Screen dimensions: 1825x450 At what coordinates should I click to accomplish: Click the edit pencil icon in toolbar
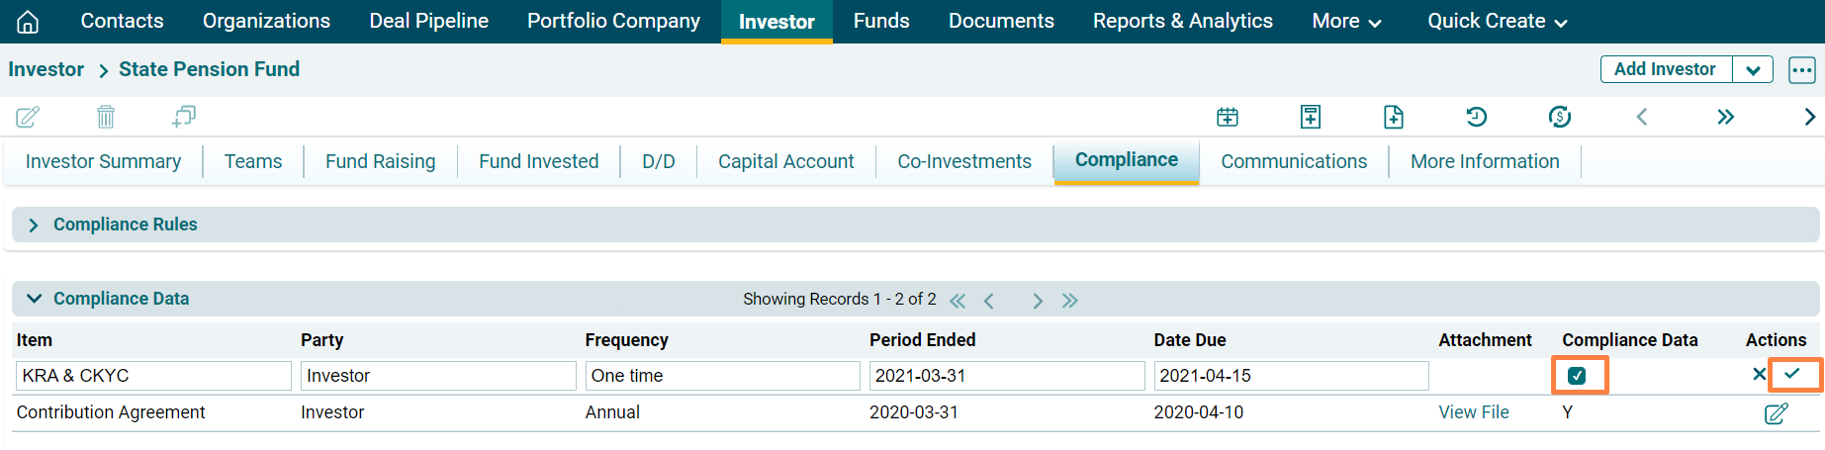point(28,117)
